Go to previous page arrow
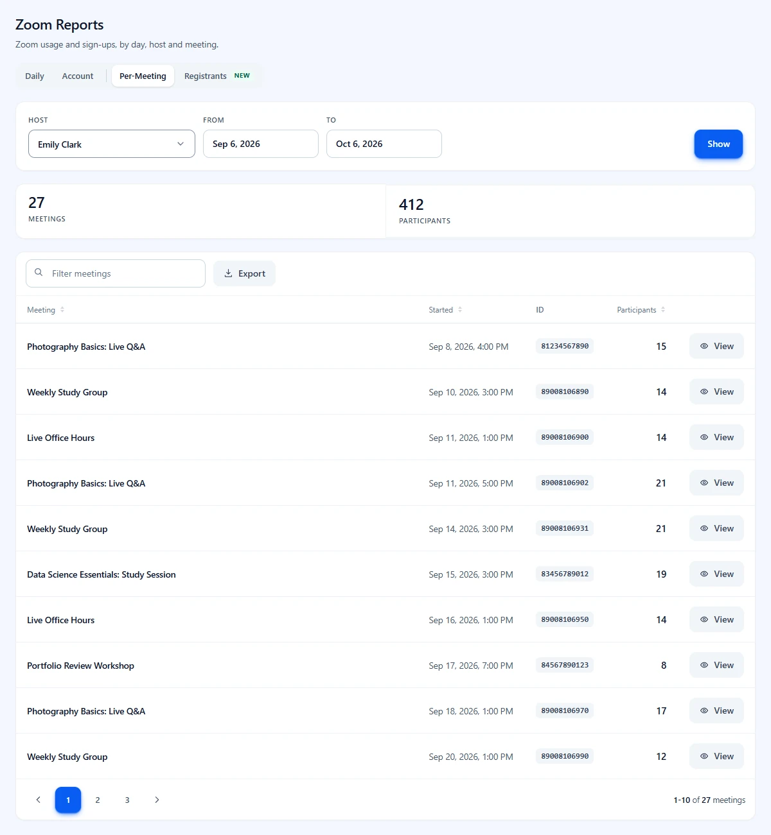The width and height of the screenshot is (771, 835). (x=39, y=800)
